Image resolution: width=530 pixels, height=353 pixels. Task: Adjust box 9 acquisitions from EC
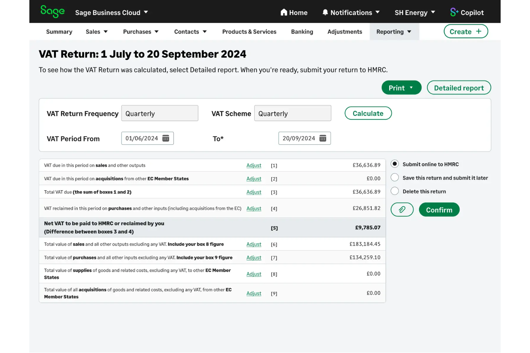coord(254,293)
